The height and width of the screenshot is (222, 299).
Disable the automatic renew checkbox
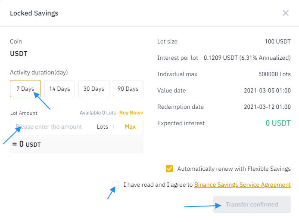tap(169, 169)
